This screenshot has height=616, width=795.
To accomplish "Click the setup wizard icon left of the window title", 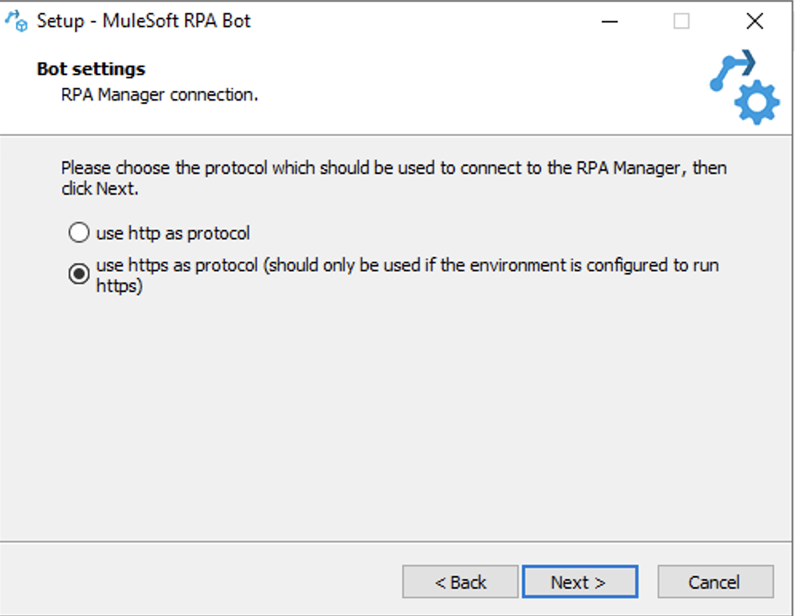I will 15,21.
